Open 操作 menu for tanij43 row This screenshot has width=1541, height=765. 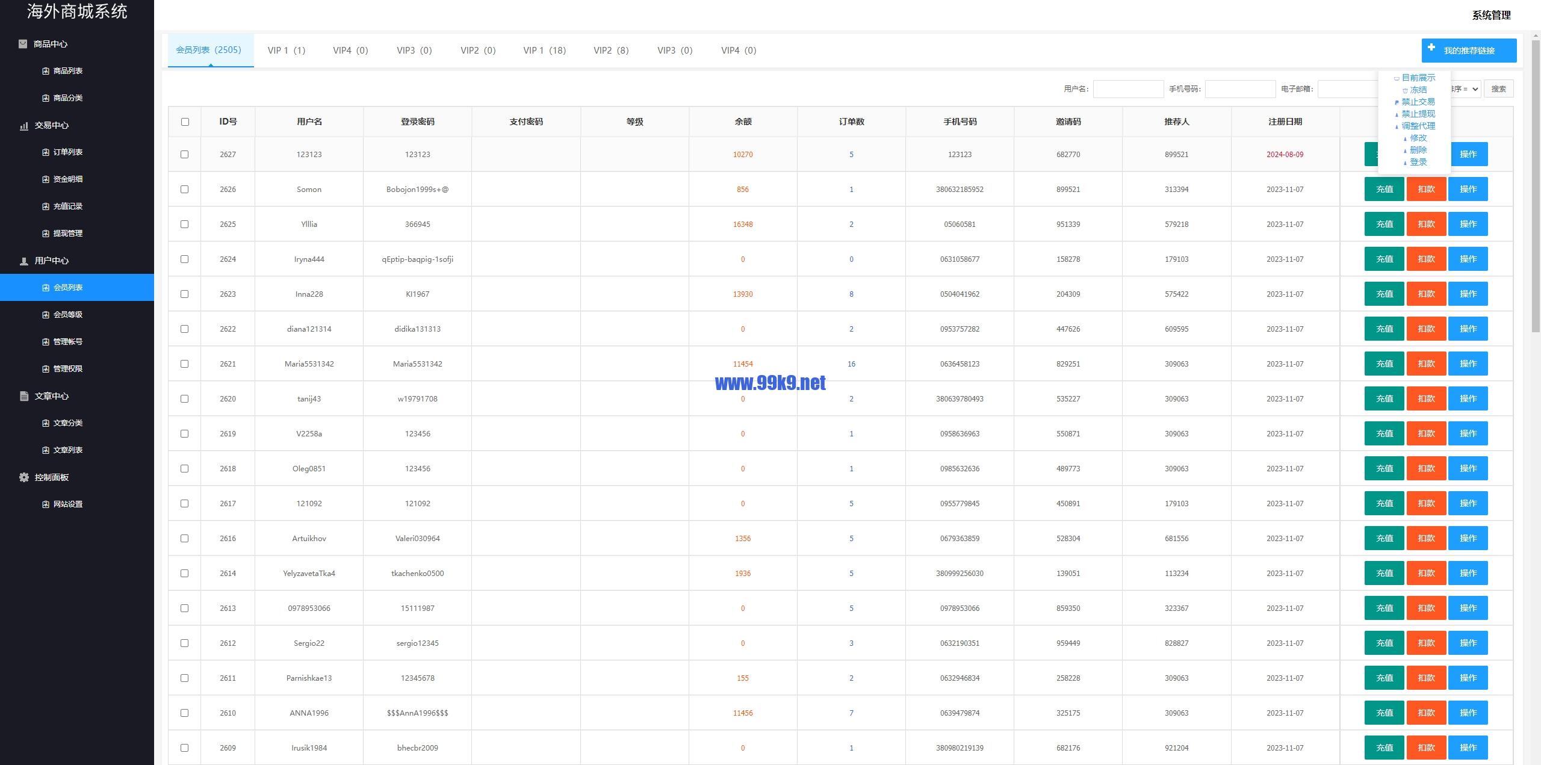pyautogui.click(x=1468, y=398)
